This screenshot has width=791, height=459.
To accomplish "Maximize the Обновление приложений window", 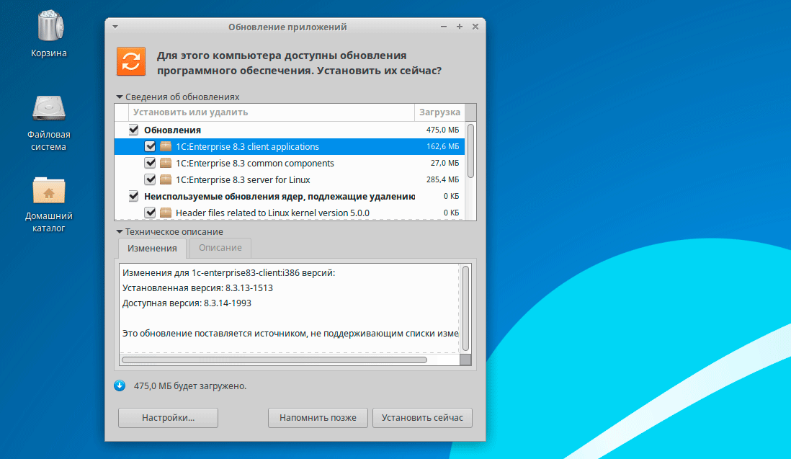I will pos(460,27).
